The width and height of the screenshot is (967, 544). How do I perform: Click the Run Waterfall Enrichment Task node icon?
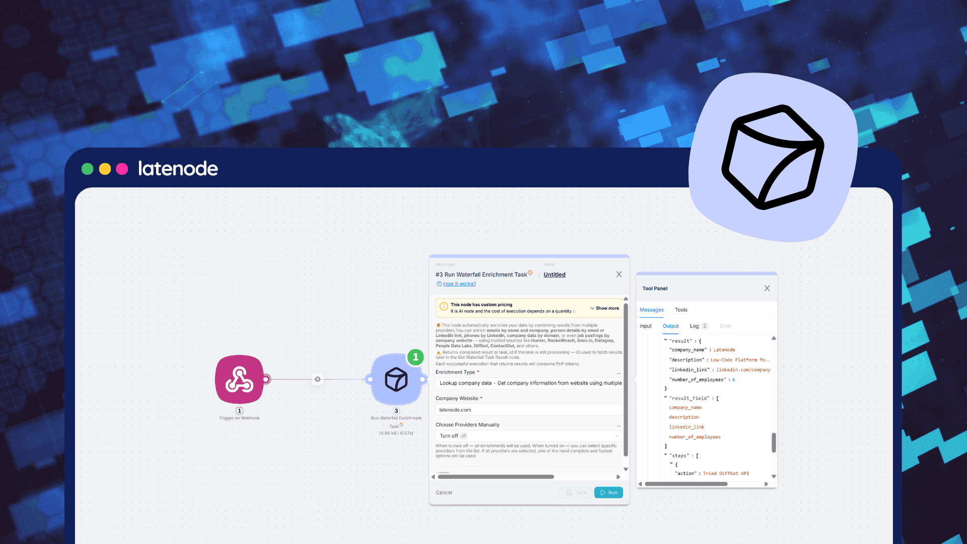(x=396, y=380)
